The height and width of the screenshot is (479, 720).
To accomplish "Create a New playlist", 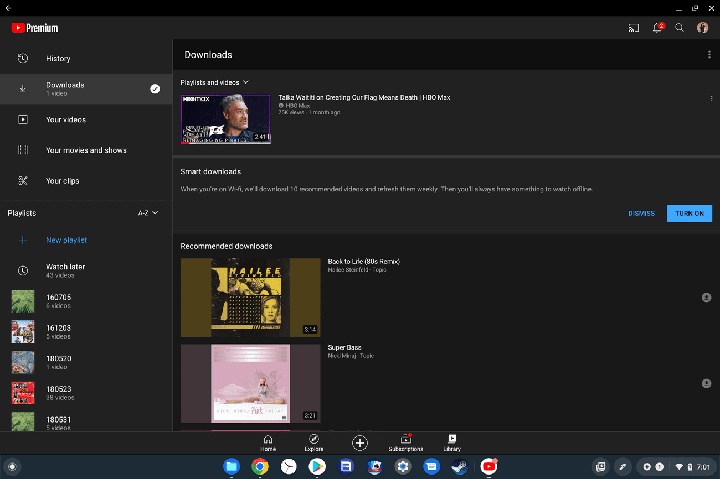I will point(66,240).
